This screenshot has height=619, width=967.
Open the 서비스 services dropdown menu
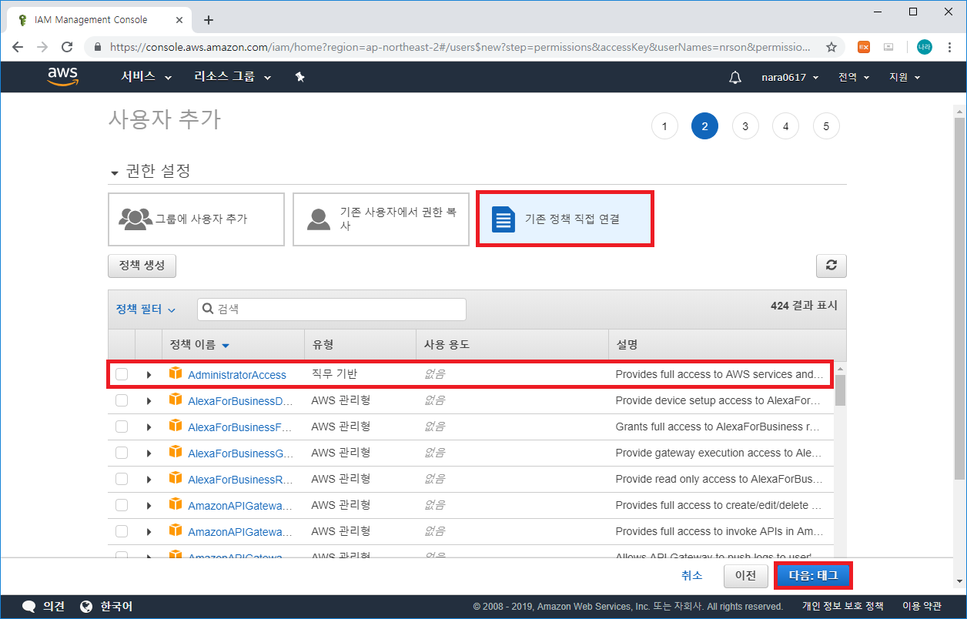tap(146, 77)
